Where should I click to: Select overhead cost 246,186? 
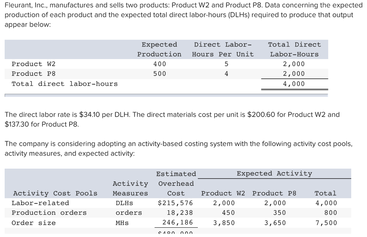178,222
